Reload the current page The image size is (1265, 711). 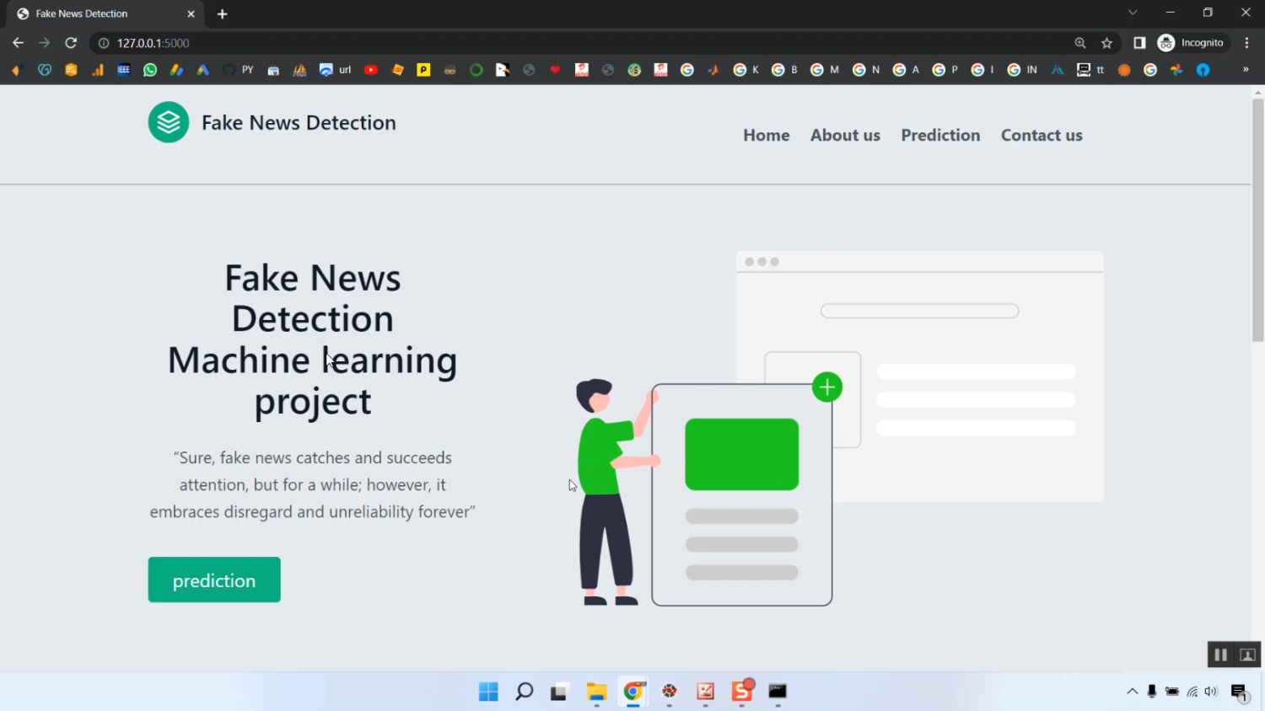pyautogui.click(x=71, y=43)
